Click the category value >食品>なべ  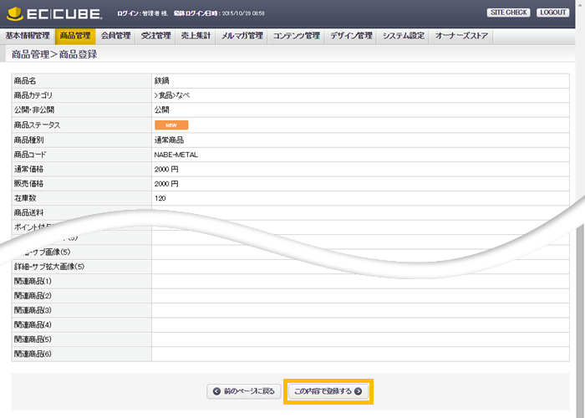[x=172, y=95]
